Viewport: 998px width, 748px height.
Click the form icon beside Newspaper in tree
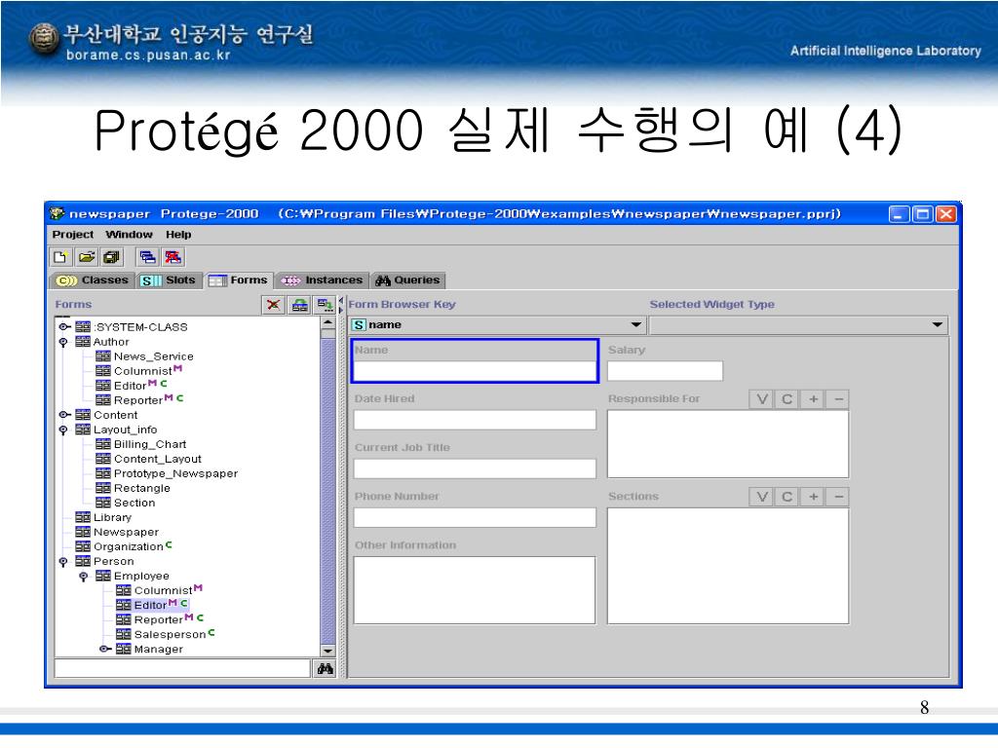[x=83, y=532]
